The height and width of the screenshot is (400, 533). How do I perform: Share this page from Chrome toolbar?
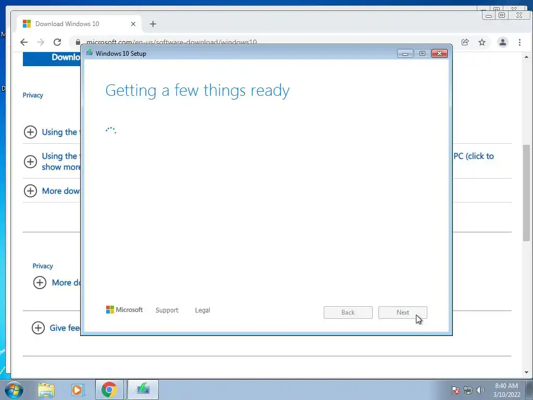[x=465, y=42]
